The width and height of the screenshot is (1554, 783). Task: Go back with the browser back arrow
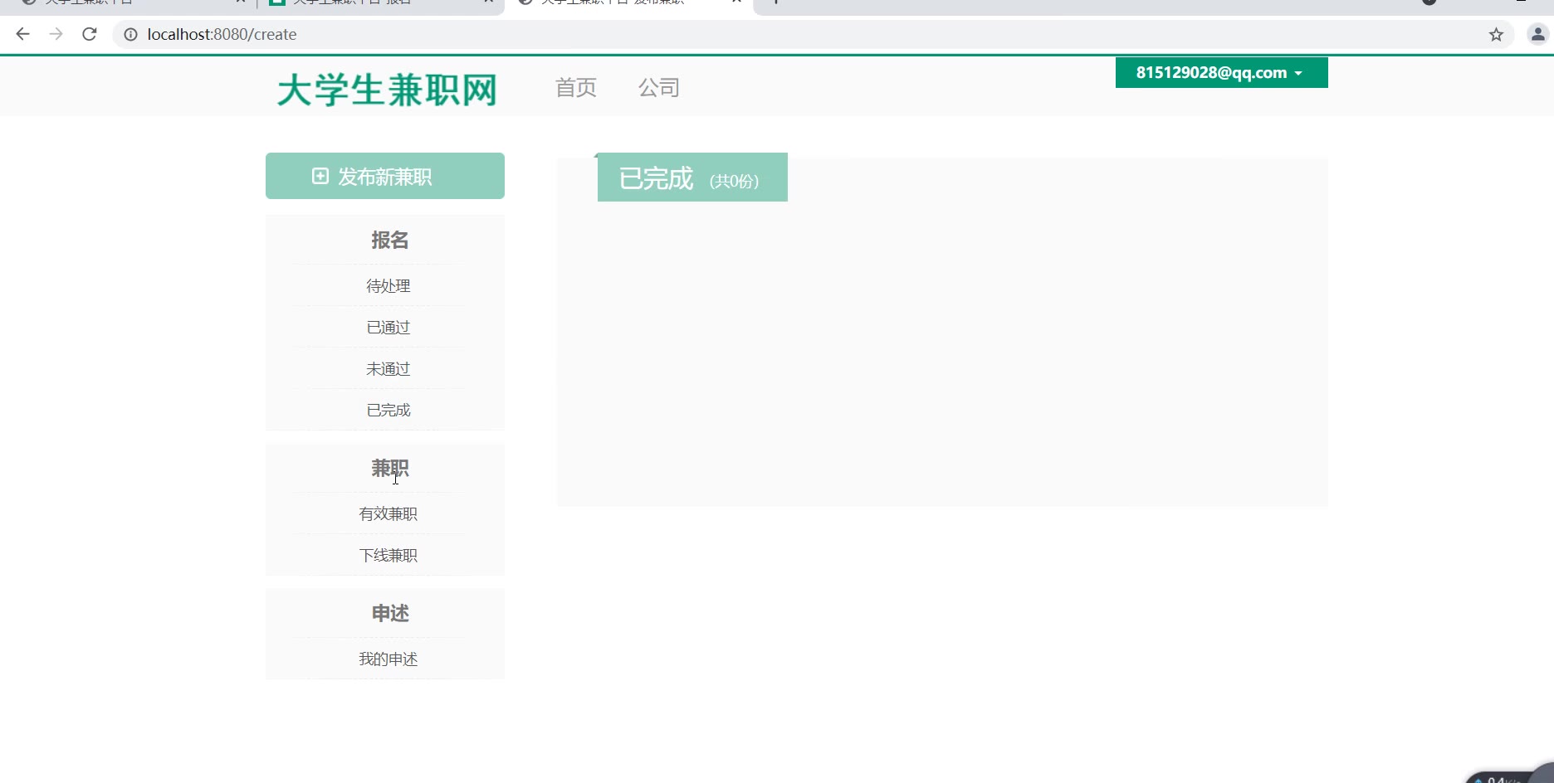click(x=23, y=34)
